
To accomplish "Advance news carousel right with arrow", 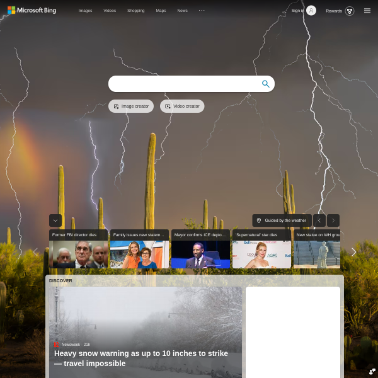I will (353, 252).
